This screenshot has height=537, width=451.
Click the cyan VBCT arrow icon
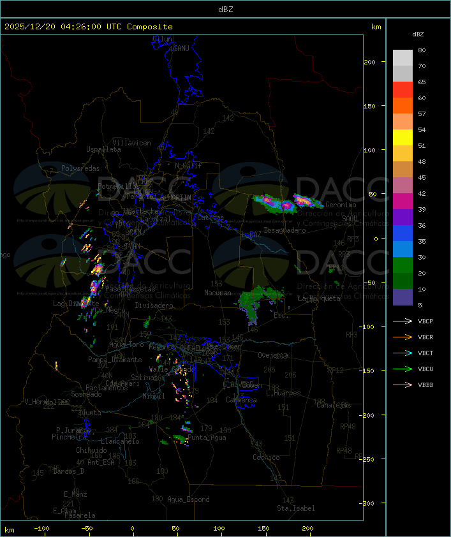click(x=403, y=353)
